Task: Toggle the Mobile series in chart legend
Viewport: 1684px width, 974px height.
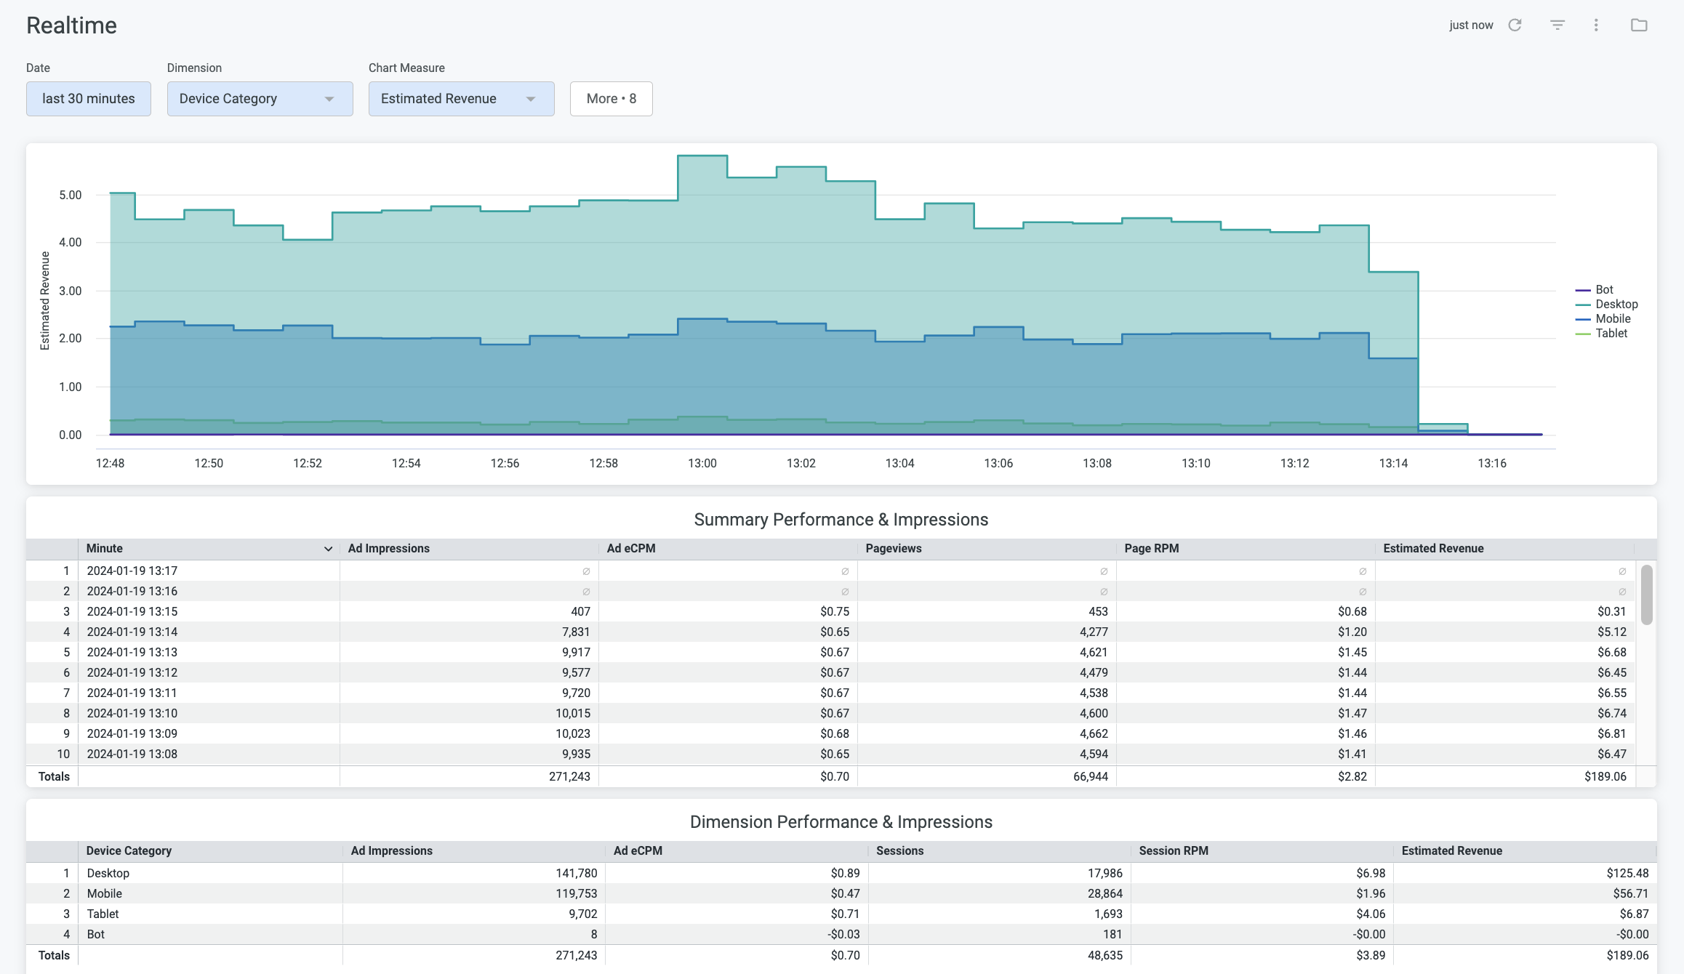Action: click(x=1603, y=318)
